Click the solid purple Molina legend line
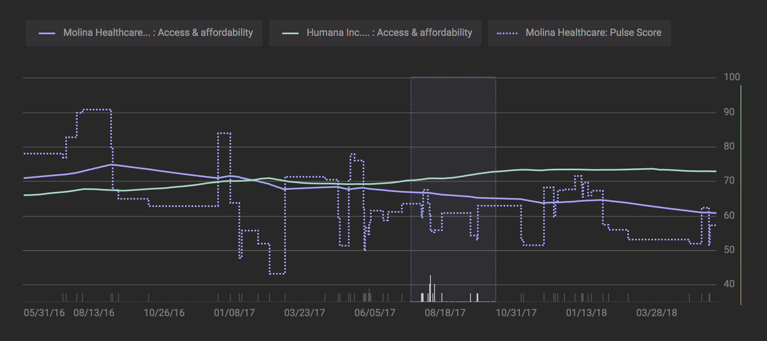The width and height of the screenshot is (767, 341). [x=47, y=33]
